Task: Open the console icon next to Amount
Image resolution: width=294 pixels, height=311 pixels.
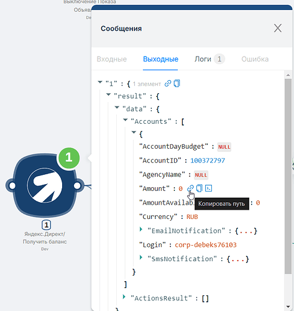Action: pyautogui.click(x=208, y=188)
